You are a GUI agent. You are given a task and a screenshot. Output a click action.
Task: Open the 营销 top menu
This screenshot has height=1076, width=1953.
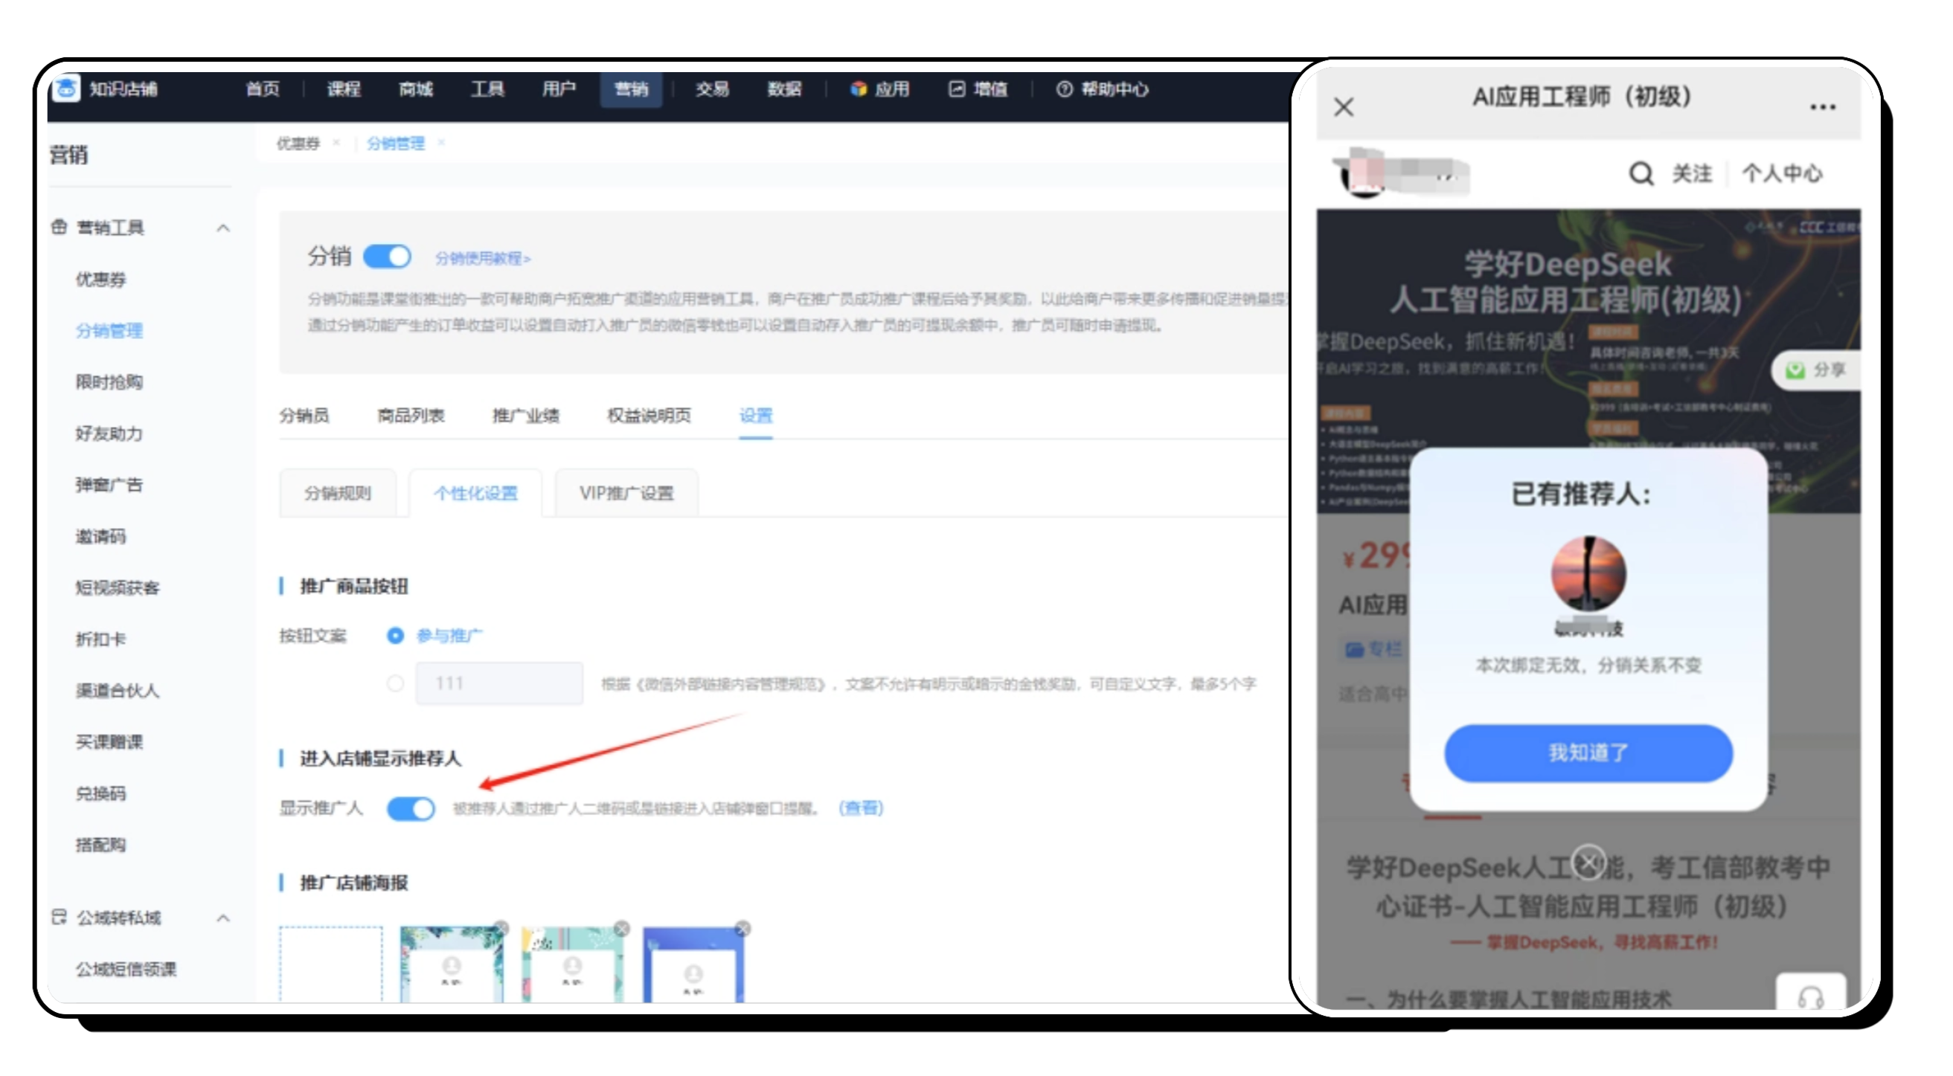click(x=631, y=89)
